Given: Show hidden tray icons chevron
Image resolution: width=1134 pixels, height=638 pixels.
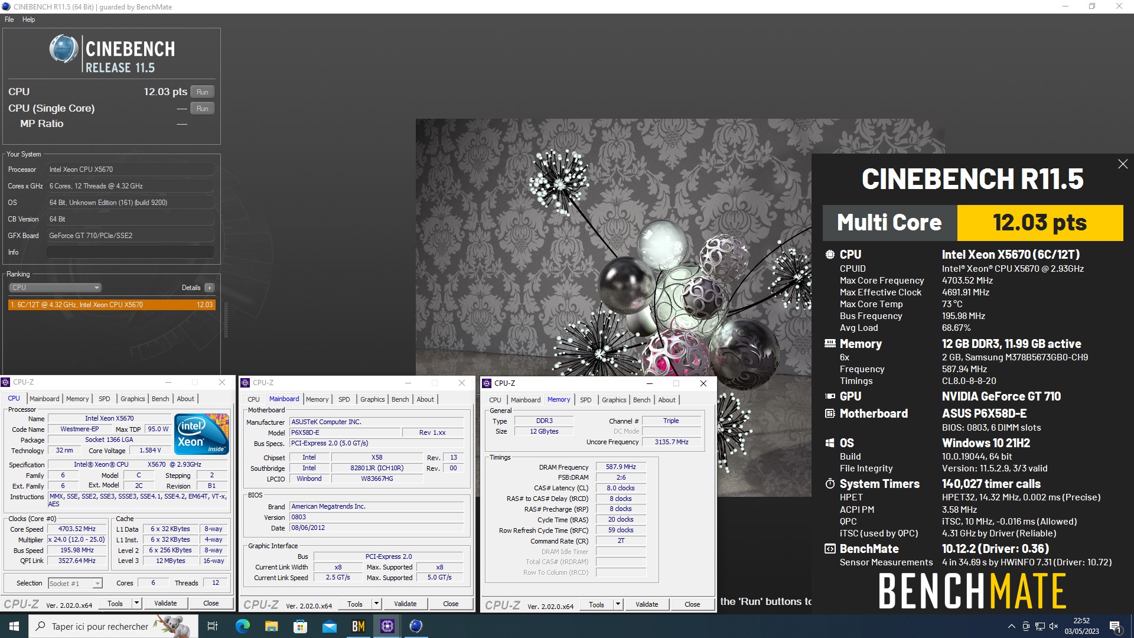Looking at the screenshot, I should coord(1012,626).
